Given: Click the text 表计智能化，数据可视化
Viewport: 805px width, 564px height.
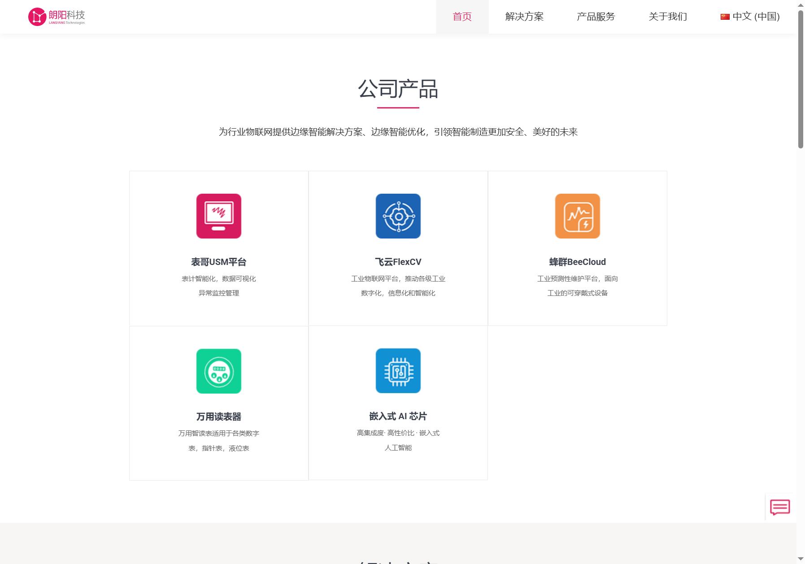Looking at the screenshot, I should (219, 278).
